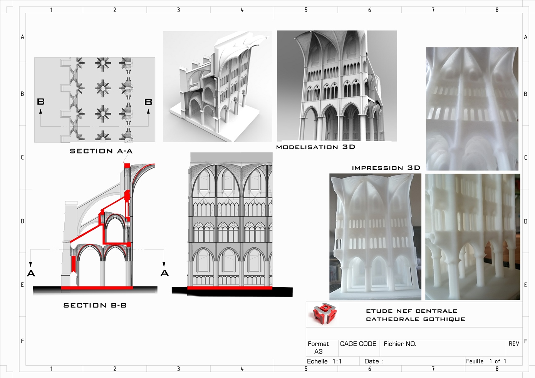
Task: Click the right A cutting-plane arrow marker
Action: point(164,270)
